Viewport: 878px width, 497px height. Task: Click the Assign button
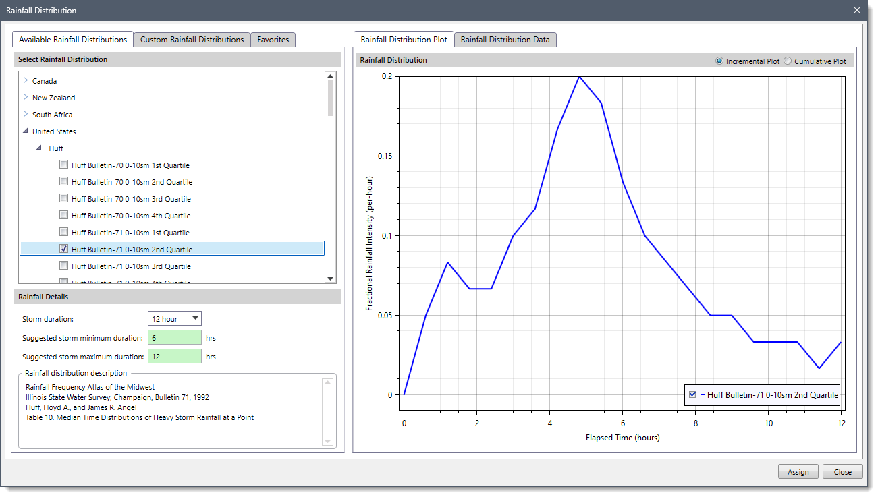[798, 472]
